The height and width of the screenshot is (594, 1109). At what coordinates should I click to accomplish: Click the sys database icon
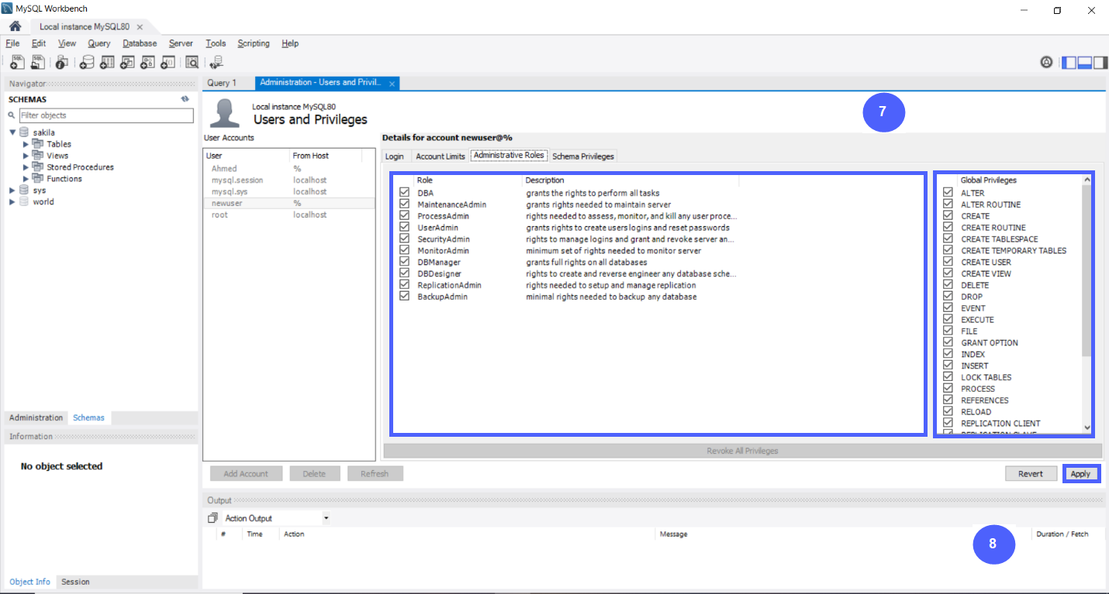[x=24, y=190]
